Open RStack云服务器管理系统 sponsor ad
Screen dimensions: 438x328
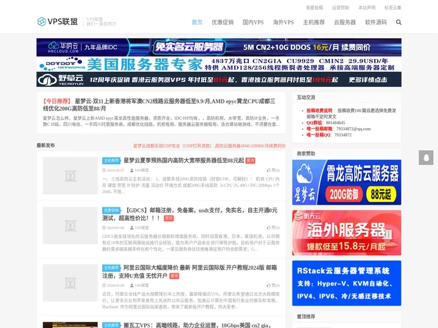[x=347, y=283]
